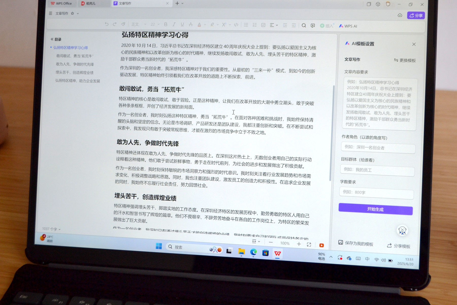This screenshot has height=305, width=457.
Task: Switch to the 稻壳儿 tab
Action: [89, 3]
